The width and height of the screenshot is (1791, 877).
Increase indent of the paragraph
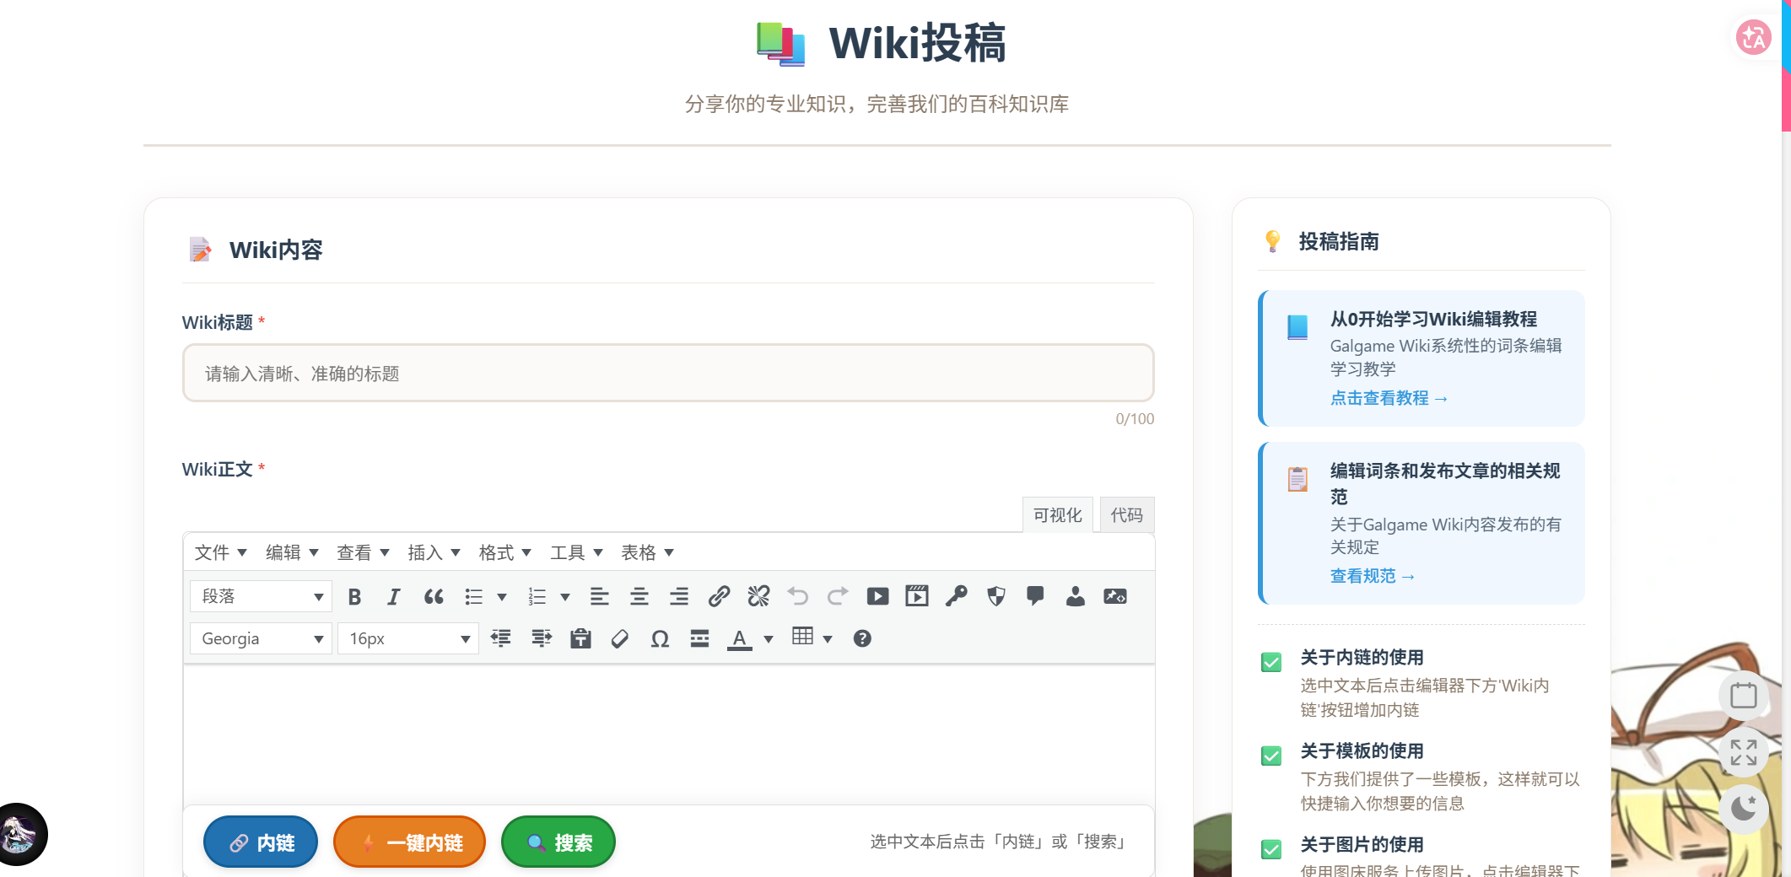pyautogui.click(x=542, y=639)
